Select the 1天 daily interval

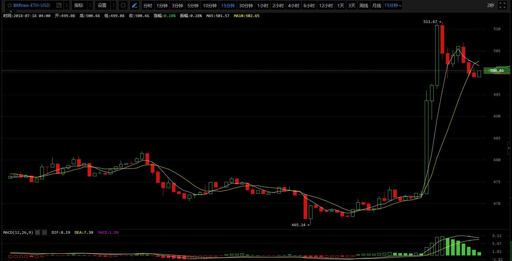pyautogui.click(x=340, y=5)
